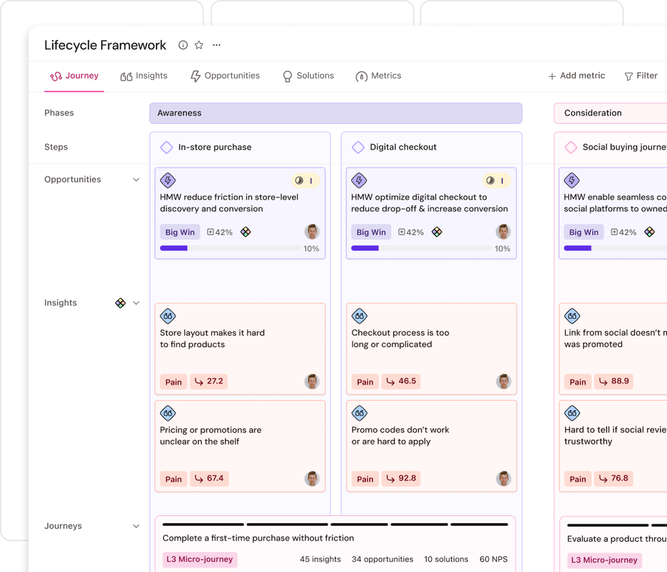Open the Solutions view via lightbulb icon

tap(287, 76)
